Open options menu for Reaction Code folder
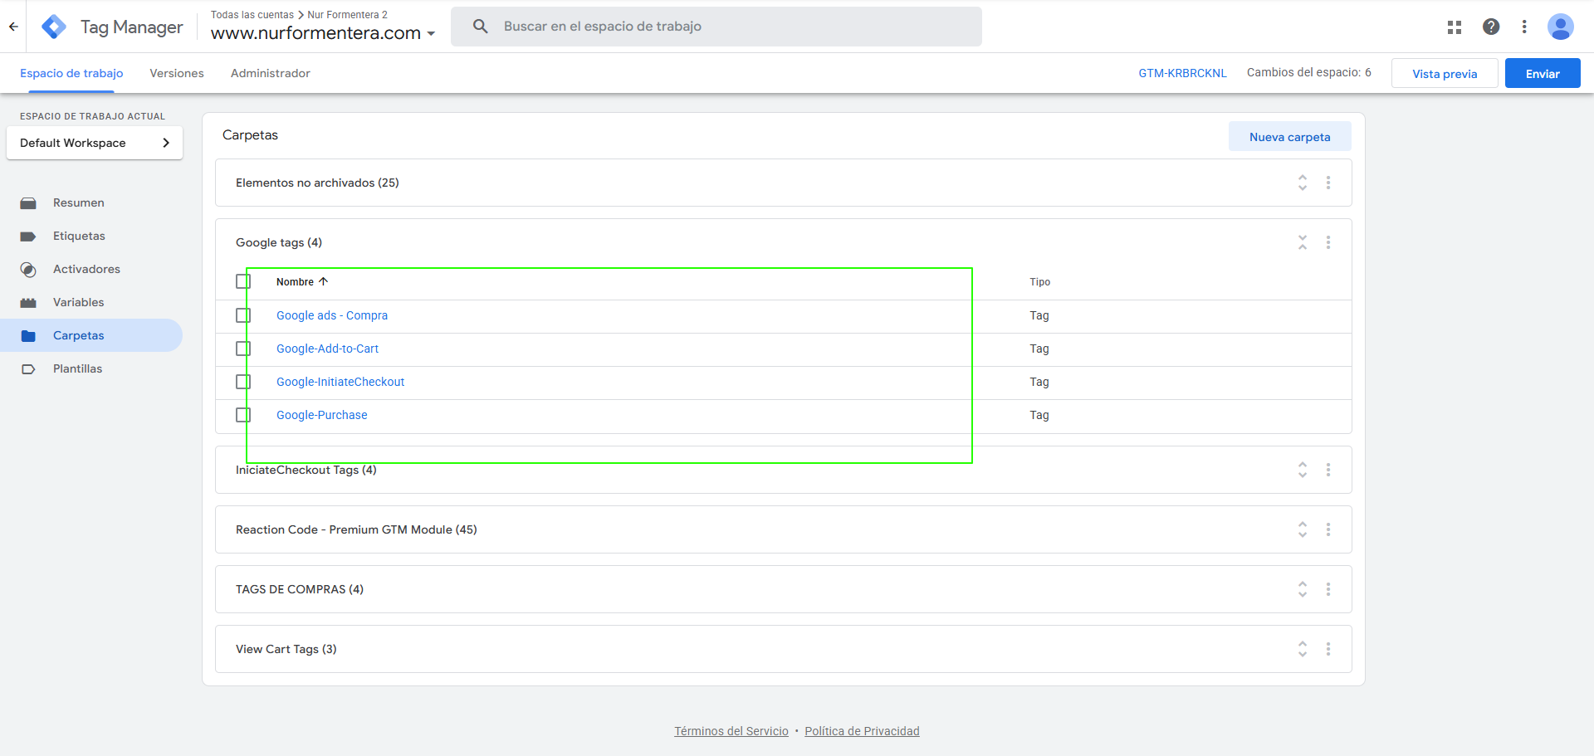This screenshot has width=1594, height=756. [1328, 529]
